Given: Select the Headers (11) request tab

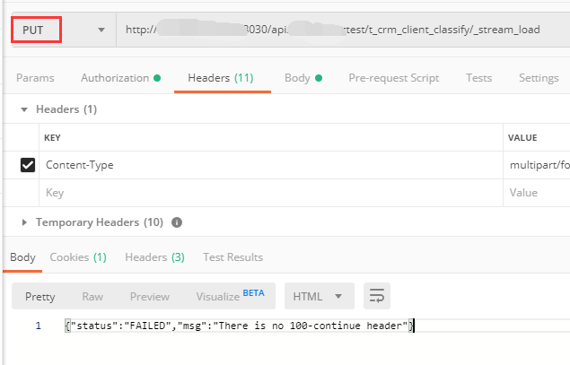Looking at the screenshot, I should [221, 78].
